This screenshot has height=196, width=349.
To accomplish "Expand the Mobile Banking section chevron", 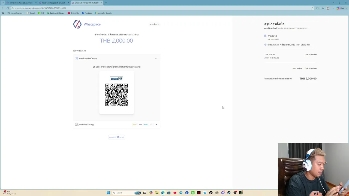I will pyautogui.click(x=156, y=124).
